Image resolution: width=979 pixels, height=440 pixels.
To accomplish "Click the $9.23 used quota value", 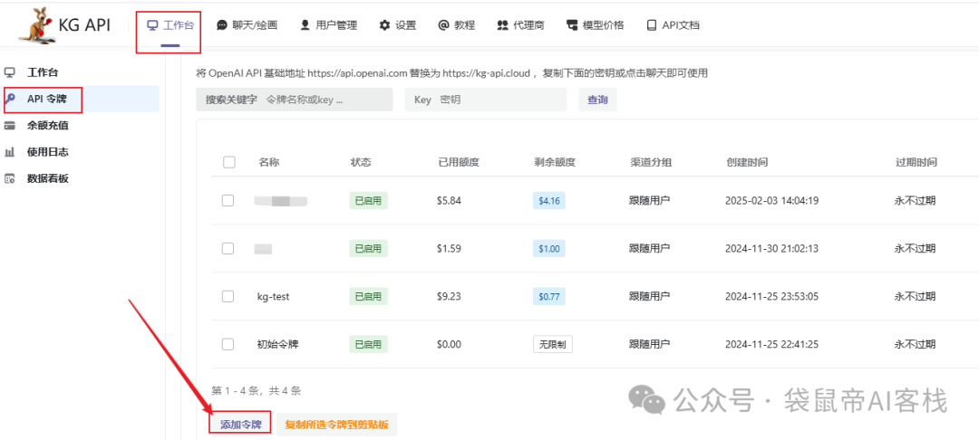I will [449, 297].
